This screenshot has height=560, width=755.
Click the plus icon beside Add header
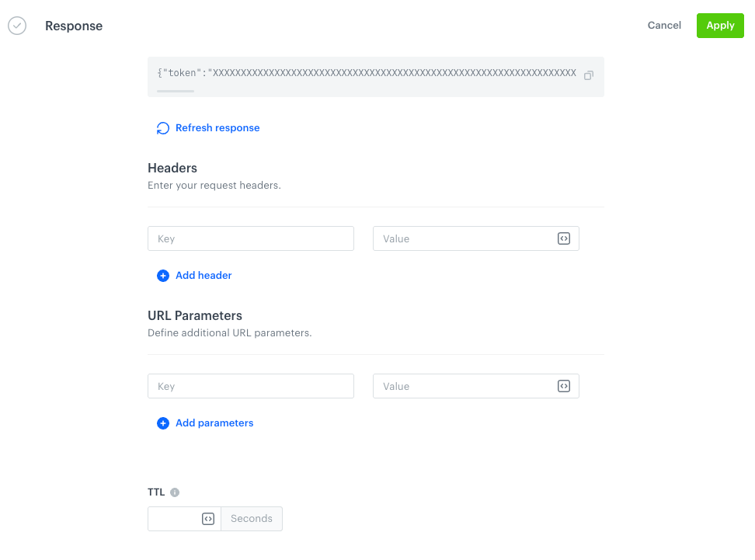(163, 276)
